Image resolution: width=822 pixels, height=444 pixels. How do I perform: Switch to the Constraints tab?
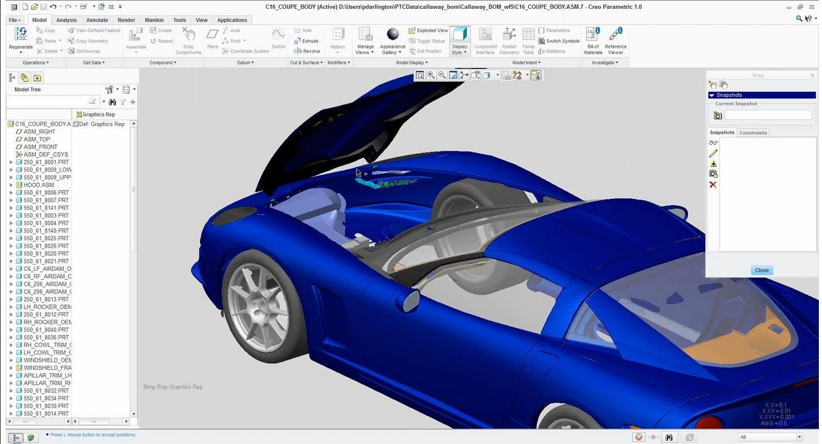pos(753,133)
